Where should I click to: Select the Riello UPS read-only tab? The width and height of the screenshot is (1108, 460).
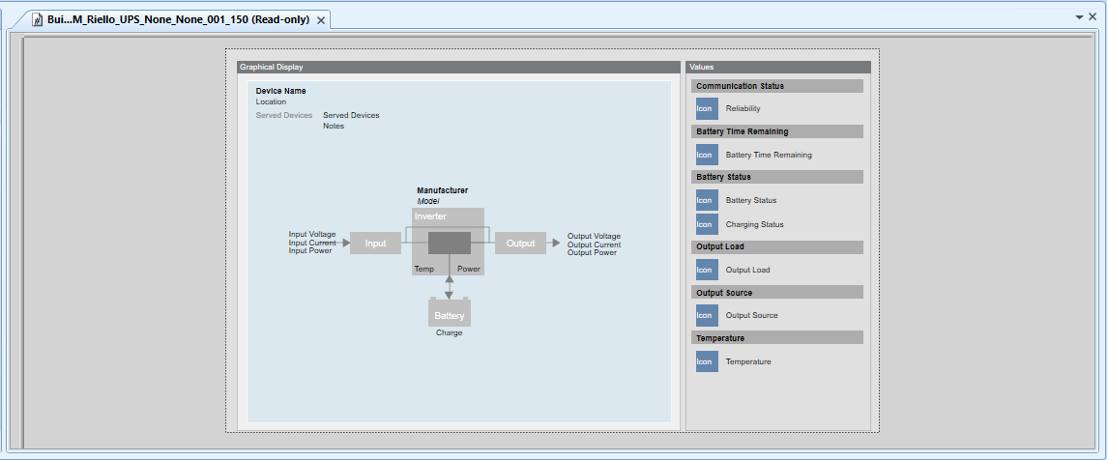pos(178,20)
